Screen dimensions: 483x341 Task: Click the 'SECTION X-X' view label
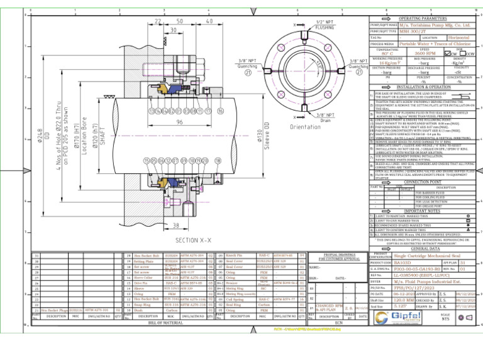coord(194,240)
